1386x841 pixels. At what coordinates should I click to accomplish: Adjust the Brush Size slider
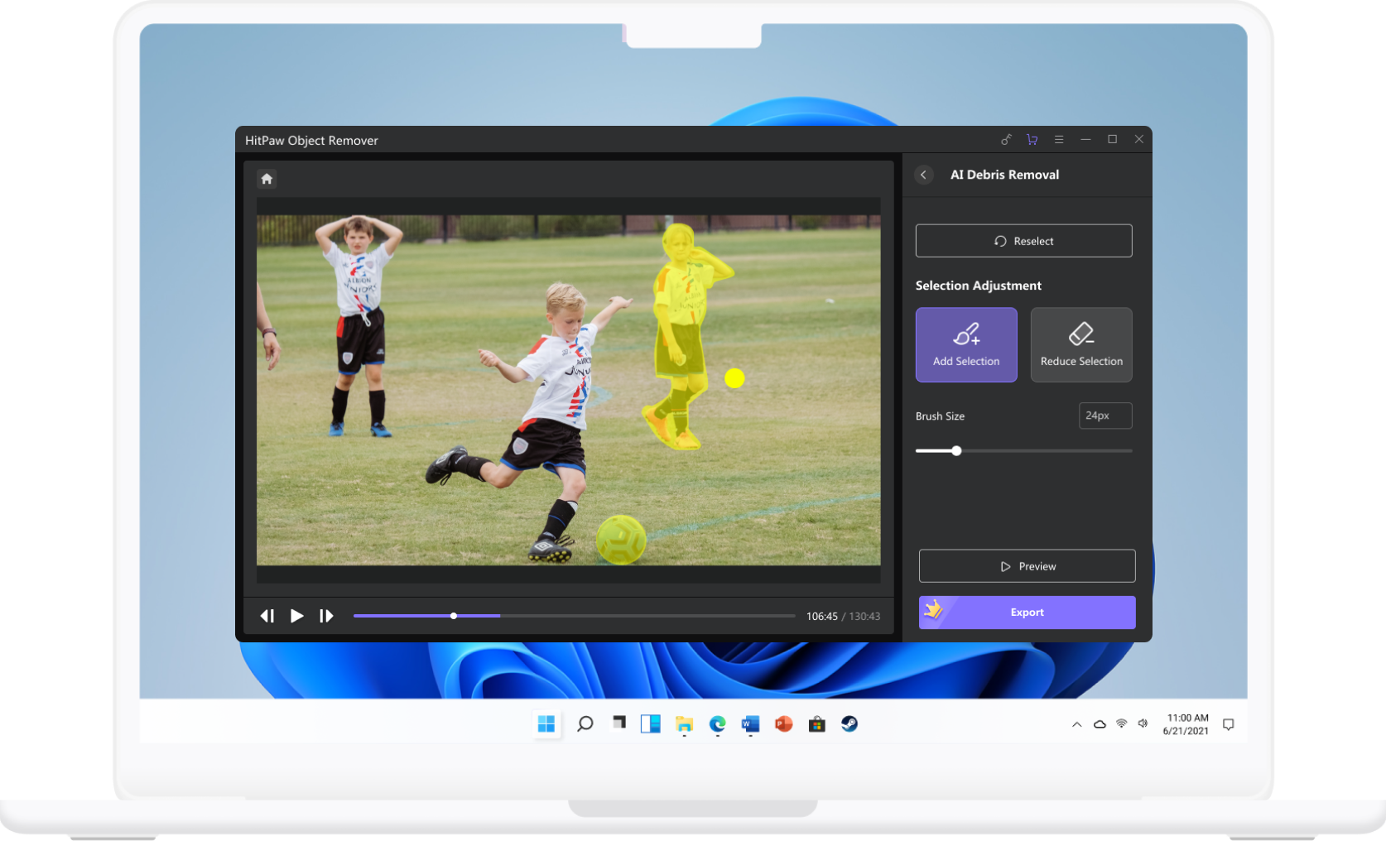pyautogui.click(x=956, y=450)
